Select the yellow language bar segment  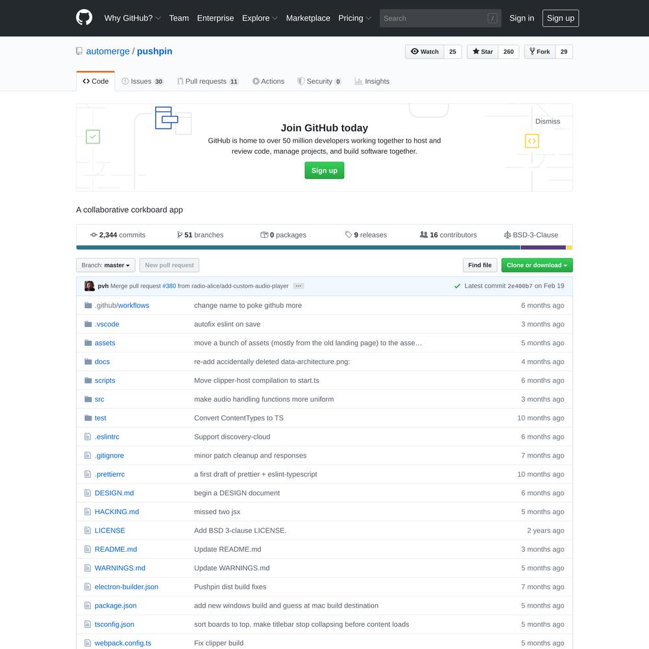point(569,247)
